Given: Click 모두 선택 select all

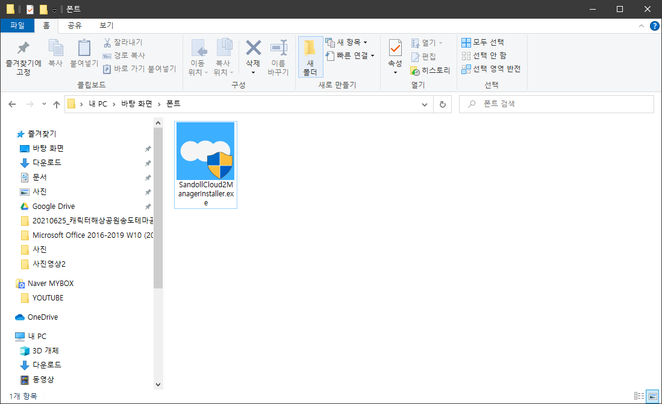Looking at the screenshot, I should (482, 42).
